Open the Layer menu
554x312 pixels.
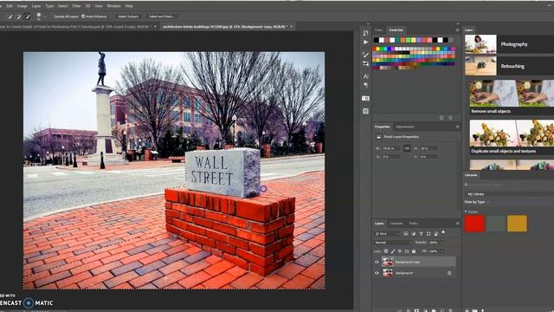[36, 6]
